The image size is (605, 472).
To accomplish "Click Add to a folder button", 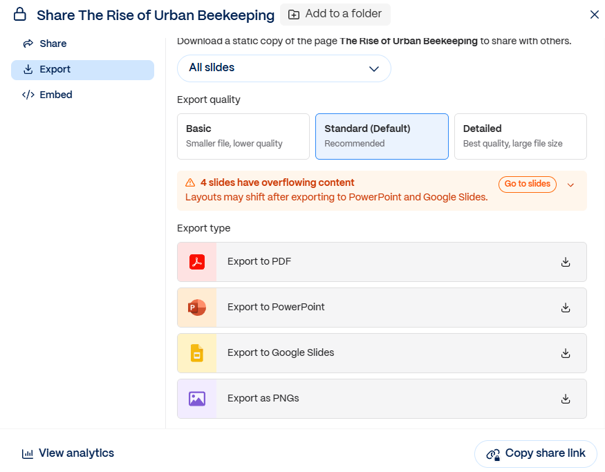I will click(335, 15).
